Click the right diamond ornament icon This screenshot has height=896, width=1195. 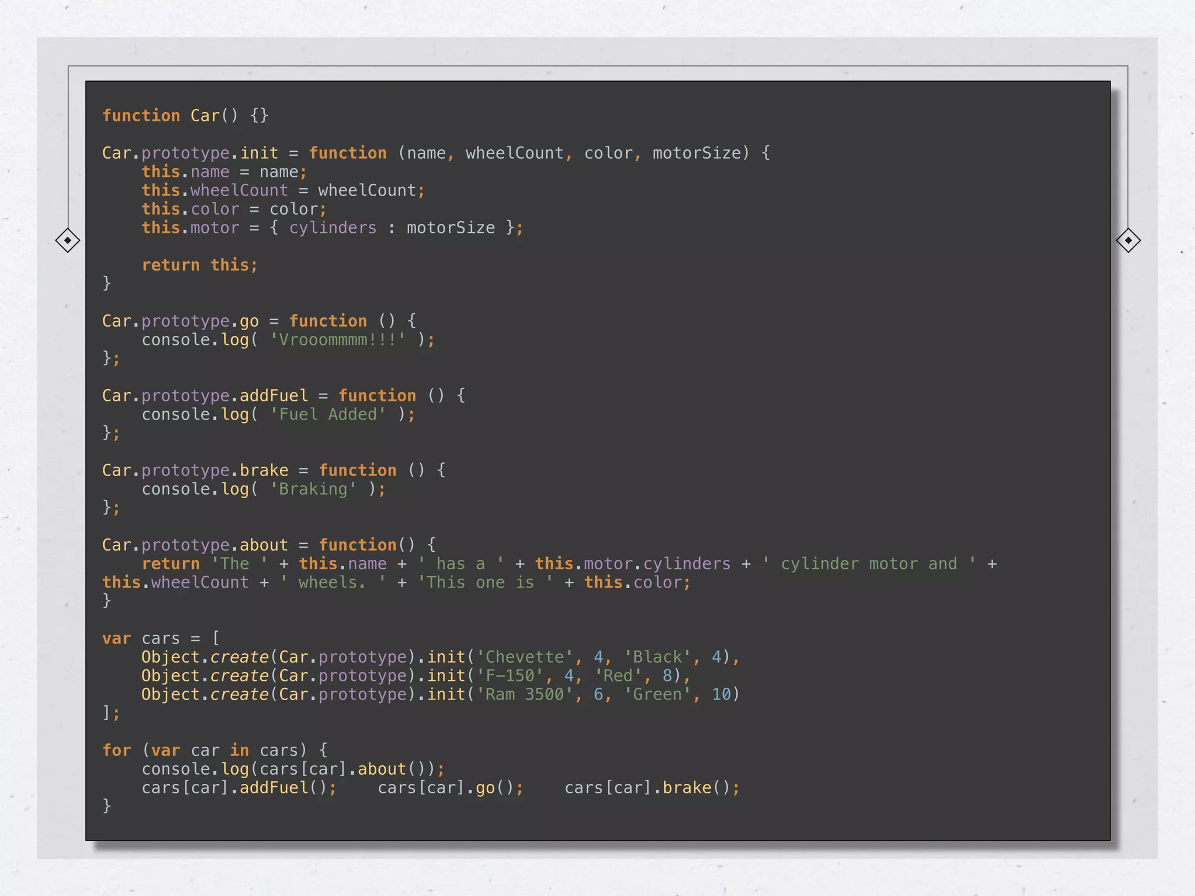[x=1128, y=240]
